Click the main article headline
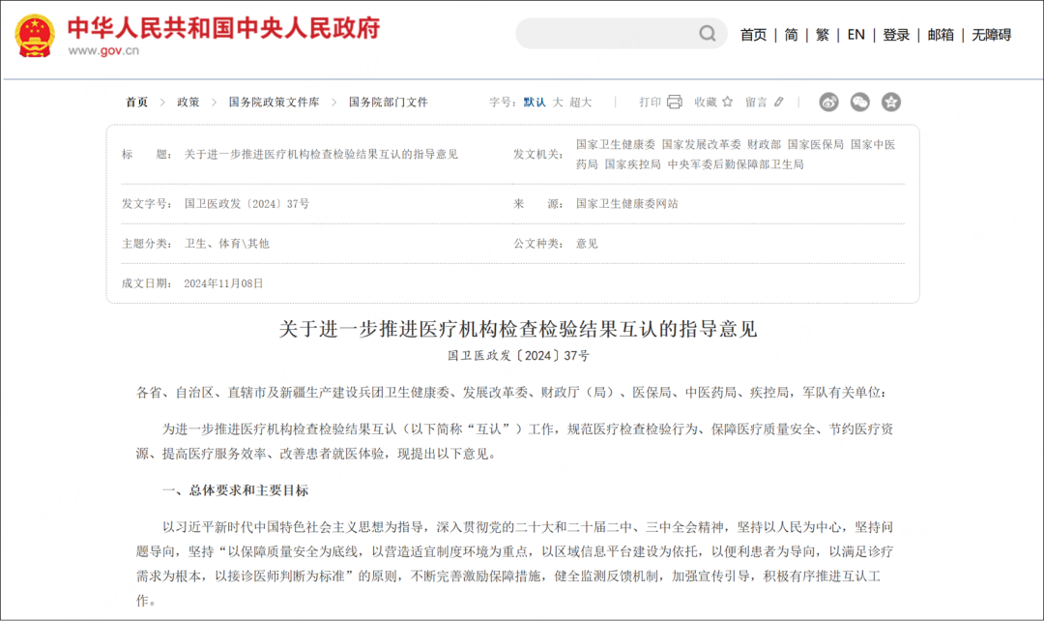This screenshot has width=1044, height=621. (518, 329)
